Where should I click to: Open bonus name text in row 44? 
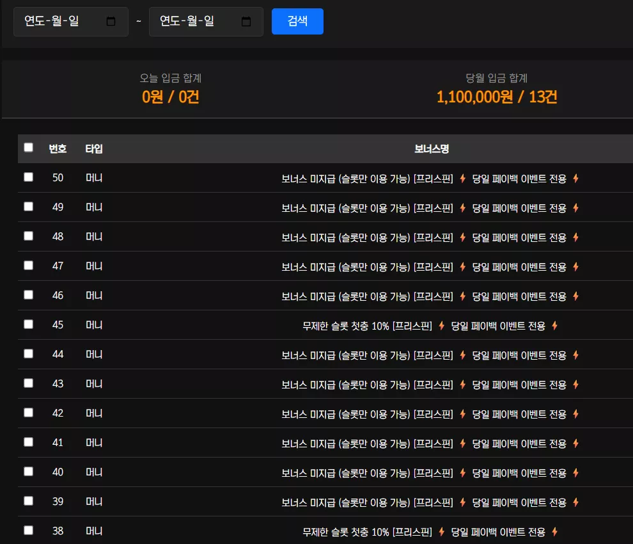click(430, 355)
